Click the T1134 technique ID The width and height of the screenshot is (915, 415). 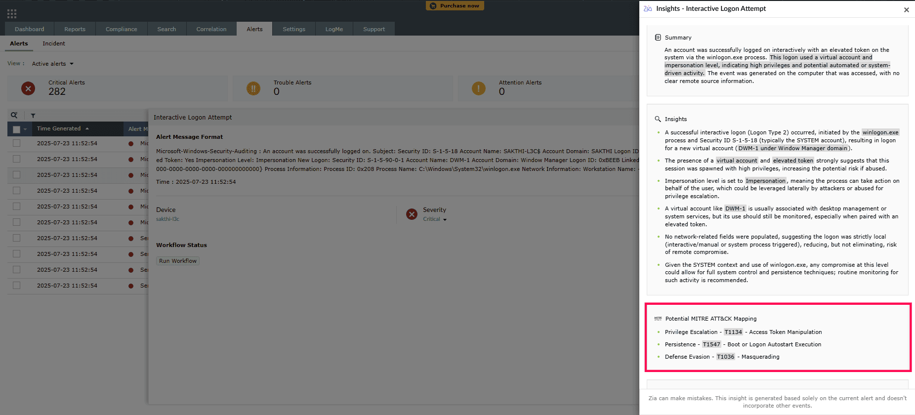(x=733, y=332)
